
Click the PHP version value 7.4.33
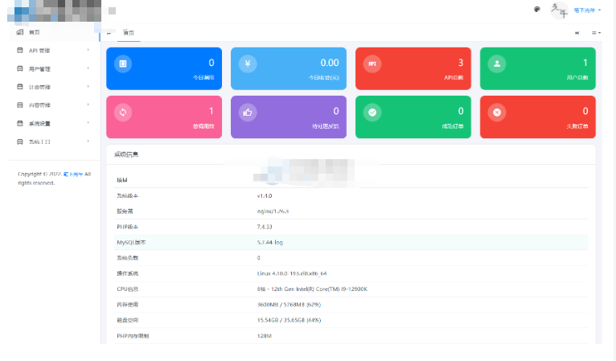265,227
